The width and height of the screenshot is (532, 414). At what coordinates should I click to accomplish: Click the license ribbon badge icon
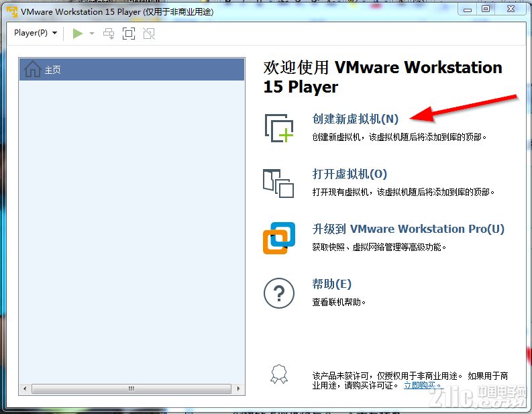pyautogui.click(x=279, y=374)
